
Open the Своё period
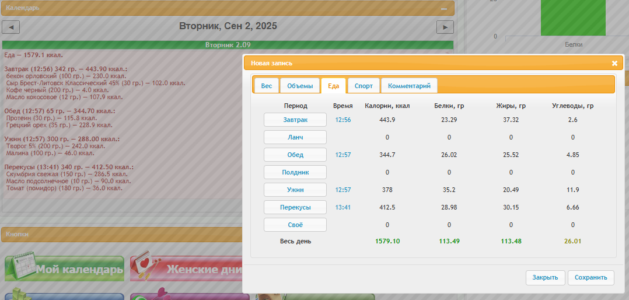(x=295, y=225)
